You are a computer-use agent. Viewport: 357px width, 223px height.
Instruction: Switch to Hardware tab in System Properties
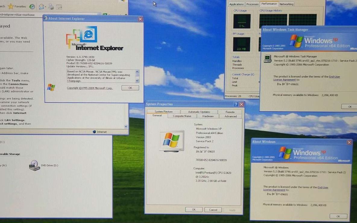[x=208, y=116]
